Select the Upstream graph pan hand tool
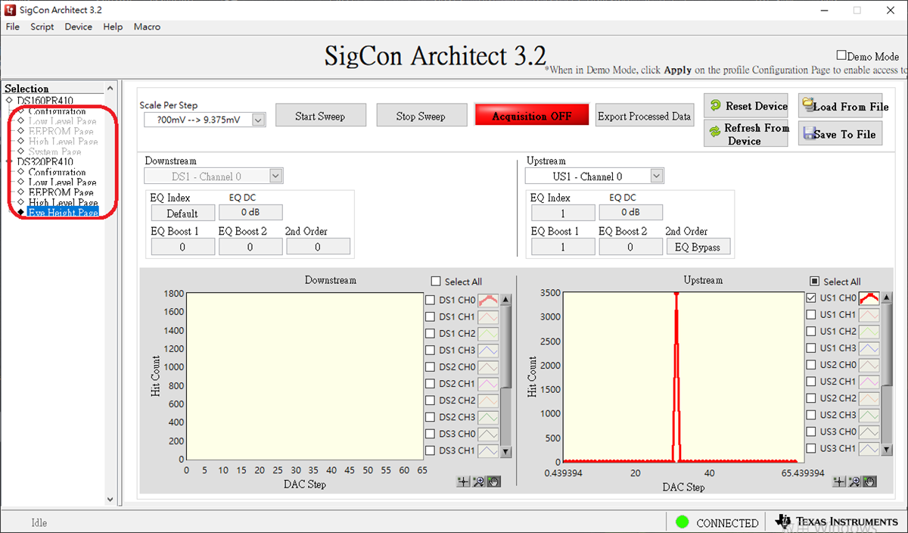Screen dimensions: 908x533 coord(869,482)
